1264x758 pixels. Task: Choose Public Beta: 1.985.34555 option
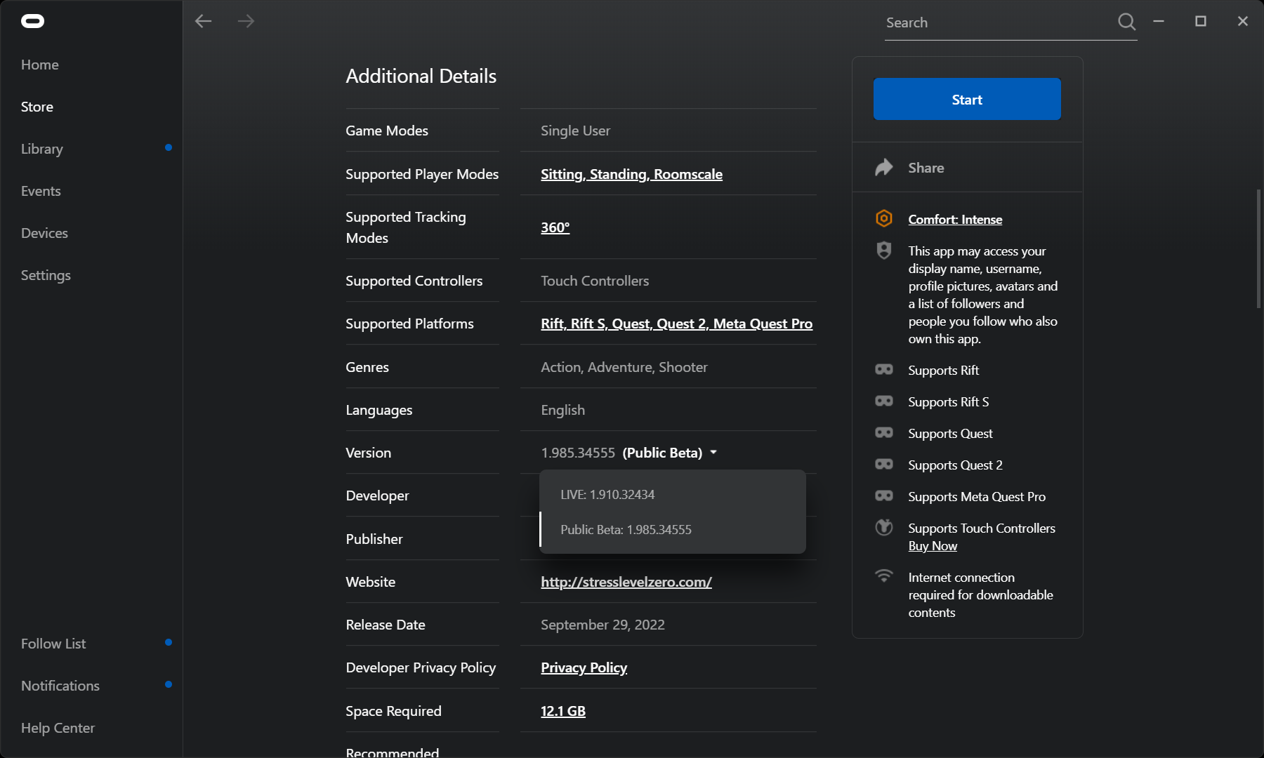pyautogui.click(x=626, y=530)
